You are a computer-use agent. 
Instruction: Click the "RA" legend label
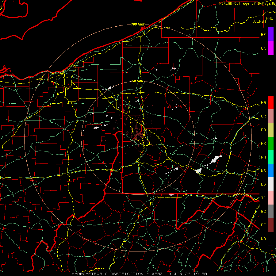[263, 157]
